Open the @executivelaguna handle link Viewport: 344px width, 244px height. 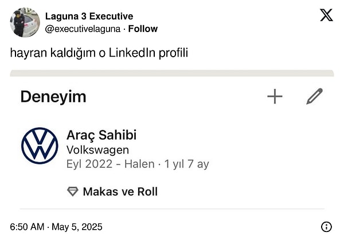click(84, 29)
